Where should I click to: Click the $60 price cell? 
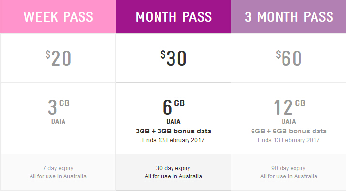click(289, 58)
